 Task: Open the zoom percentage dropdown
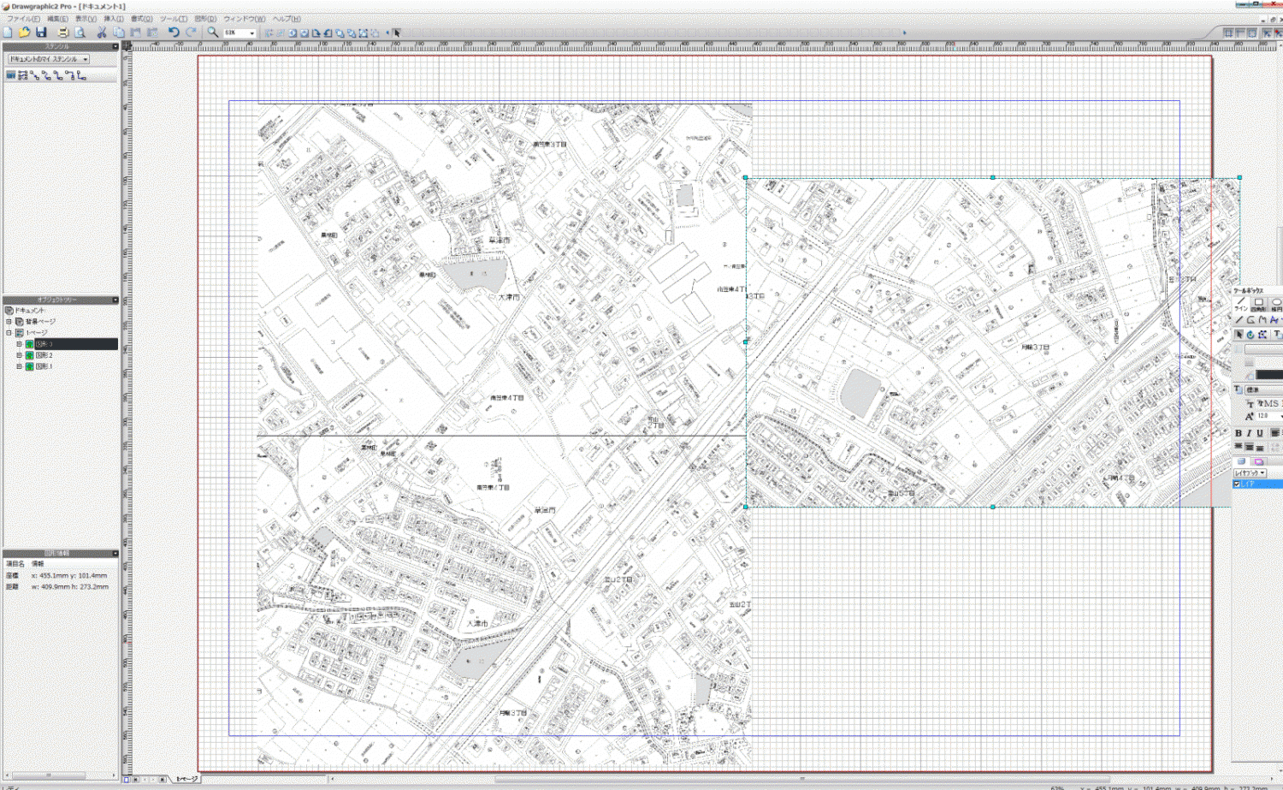tap(251, 33)
